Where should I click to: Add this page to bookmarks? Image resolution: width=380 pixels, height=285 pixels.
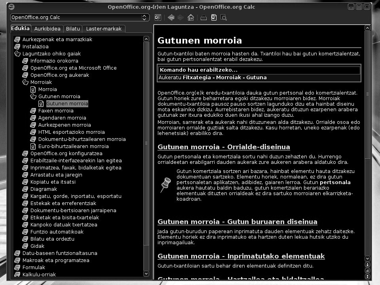click(x=214, y=17)
